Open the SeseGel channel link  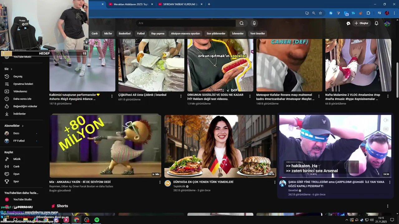pos(293,190)
